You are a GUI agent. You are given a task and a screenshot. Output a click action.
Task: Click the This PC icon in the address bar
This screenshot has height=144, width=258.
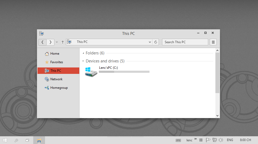(x=69, y=42)
